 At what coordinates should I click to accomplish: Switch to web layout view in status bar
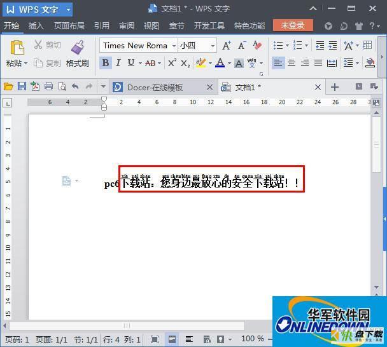[x=207, y=339]
